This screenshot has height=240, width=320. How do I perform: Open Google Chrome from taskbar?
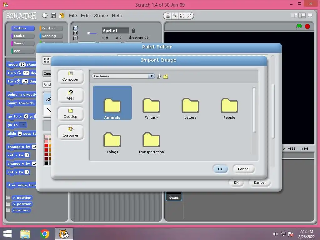coord(45,234)
